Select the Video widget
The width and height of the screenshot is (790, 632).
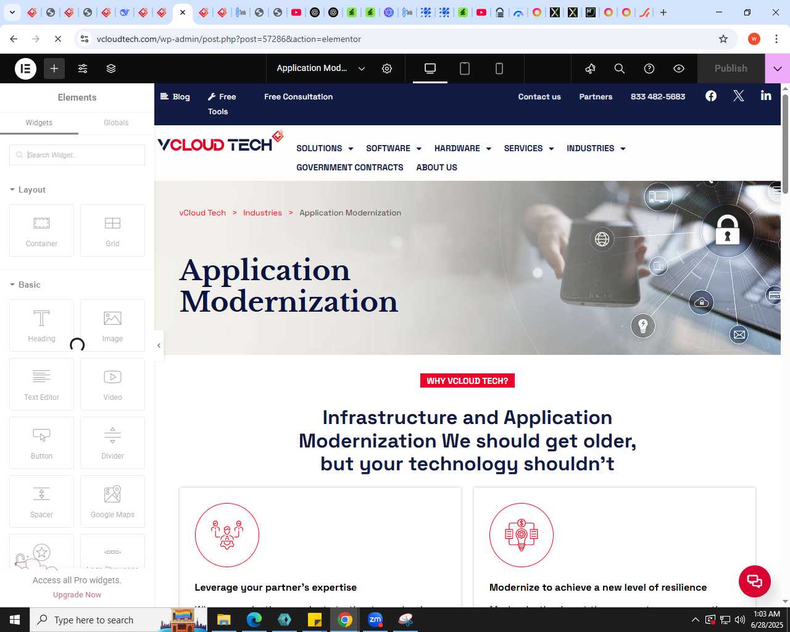[x=112, y=385]
